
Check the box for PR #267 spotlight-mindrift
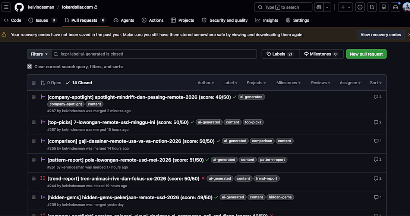point(34,97)
